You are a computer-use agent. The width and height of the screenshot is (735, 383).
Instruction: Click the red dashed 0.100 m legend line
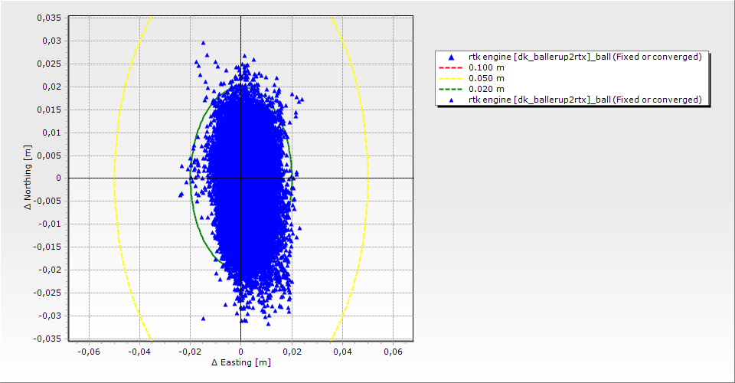click(450, 67)
